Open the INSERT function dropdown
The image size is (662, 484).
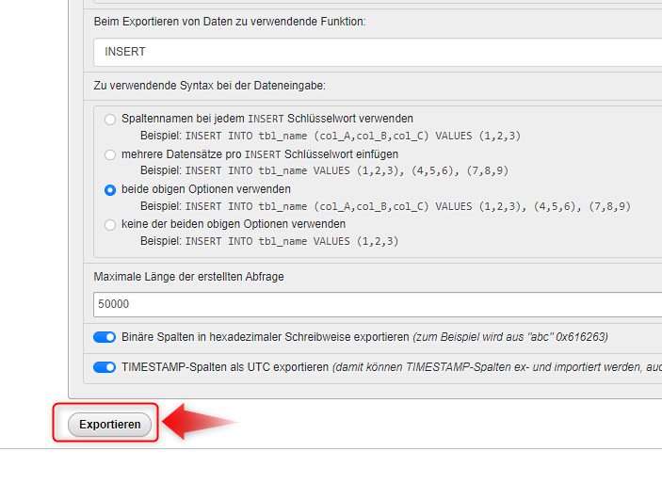(x=377, y=52)
